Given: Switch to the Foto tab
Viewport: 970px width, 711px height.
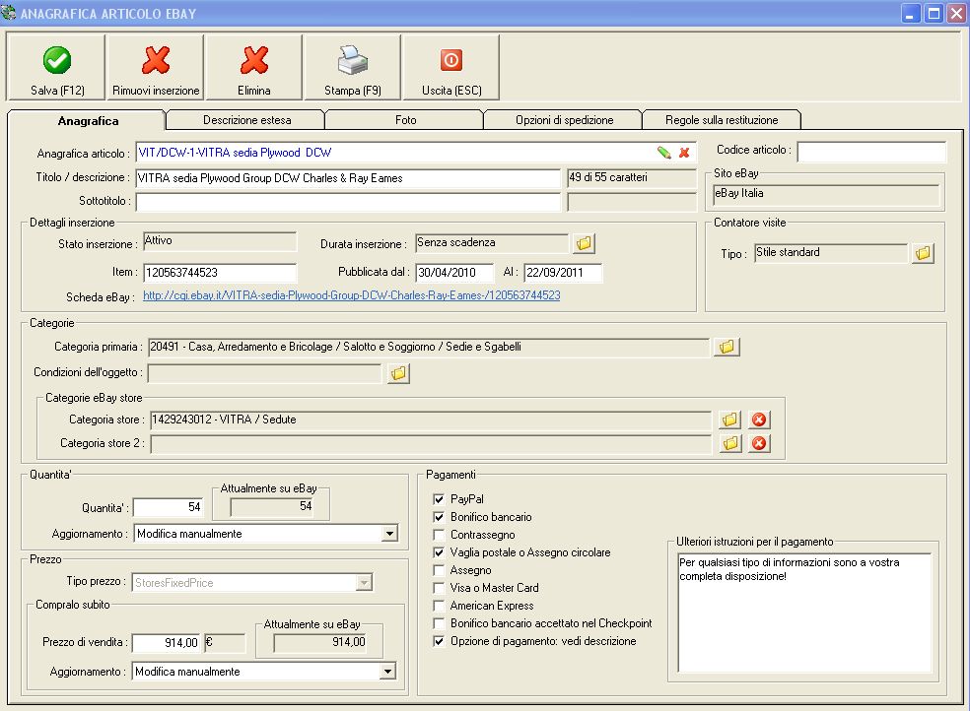Looking at the screenshot, I should pos(405,120).
